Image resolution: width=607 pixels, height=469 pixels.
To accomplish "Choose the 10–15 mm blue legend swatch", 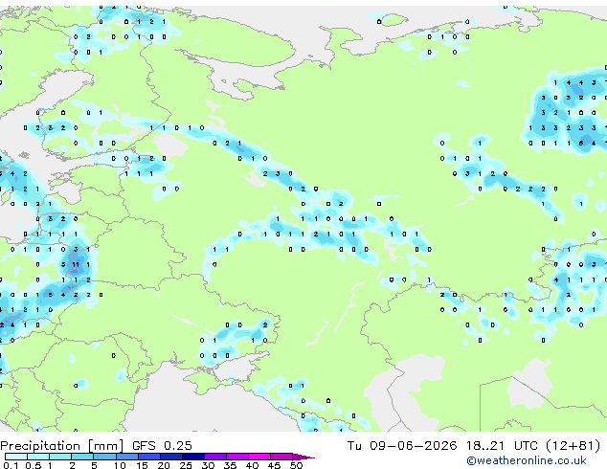I will (127, 457).
